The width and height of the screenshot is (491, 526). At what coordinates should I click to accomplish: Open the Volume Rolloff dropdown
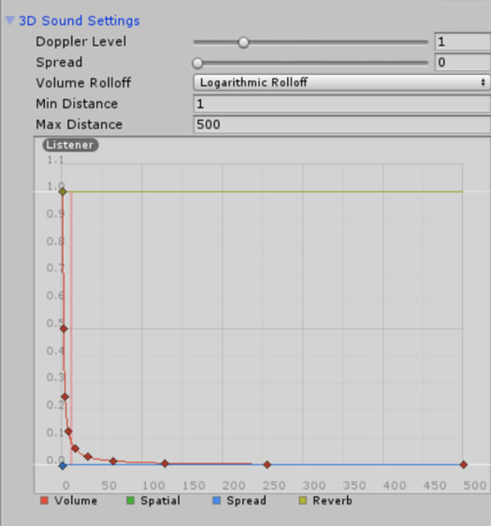(342, 82)
